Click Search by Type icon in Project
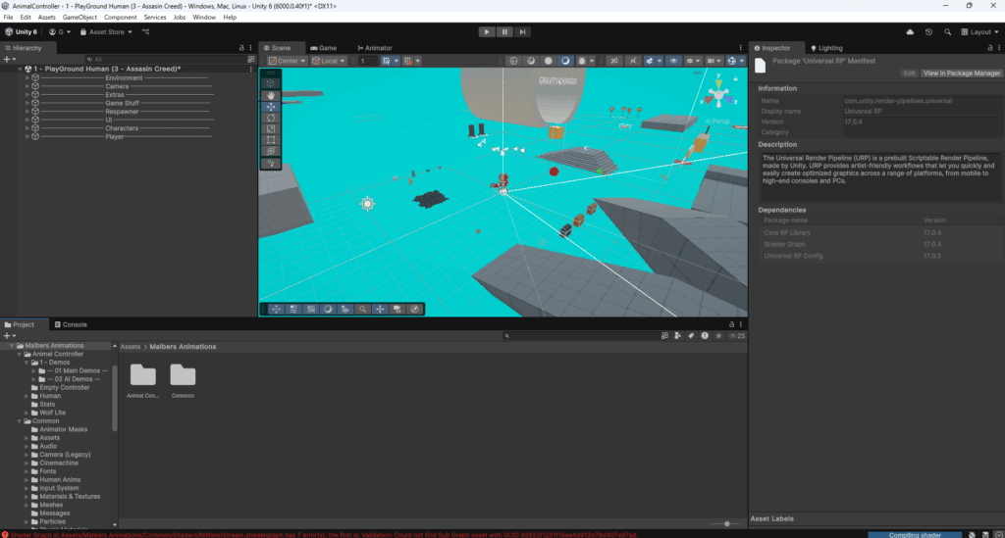This screenshot has height=538, width=1005. click(x=677, y=336)
